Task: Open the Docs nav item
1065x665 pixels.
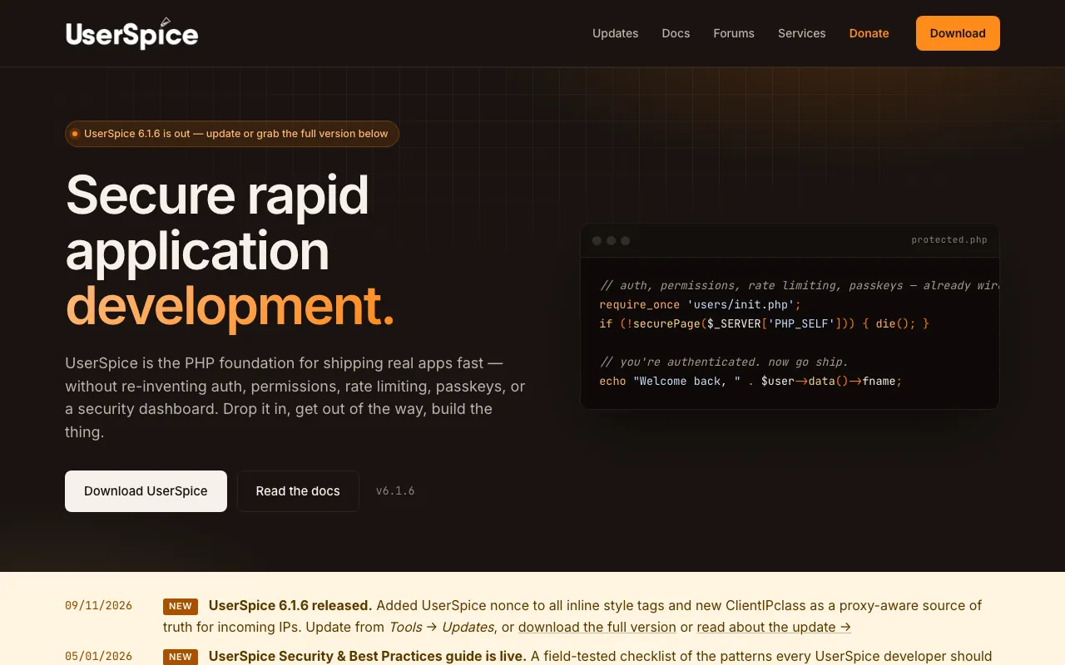Action: (676, 33)
